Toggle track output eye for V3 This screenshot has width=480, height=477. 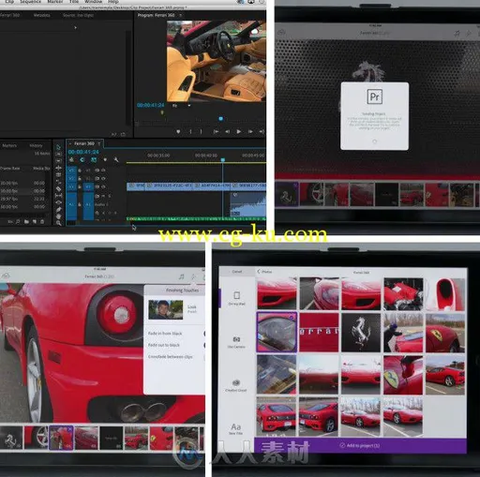pyautogui.click(x=103, y=171)
